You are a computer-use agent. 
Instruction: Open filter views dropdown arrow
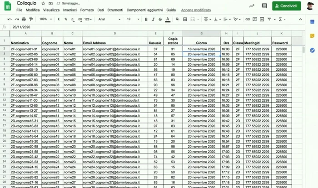pos(274,20)
